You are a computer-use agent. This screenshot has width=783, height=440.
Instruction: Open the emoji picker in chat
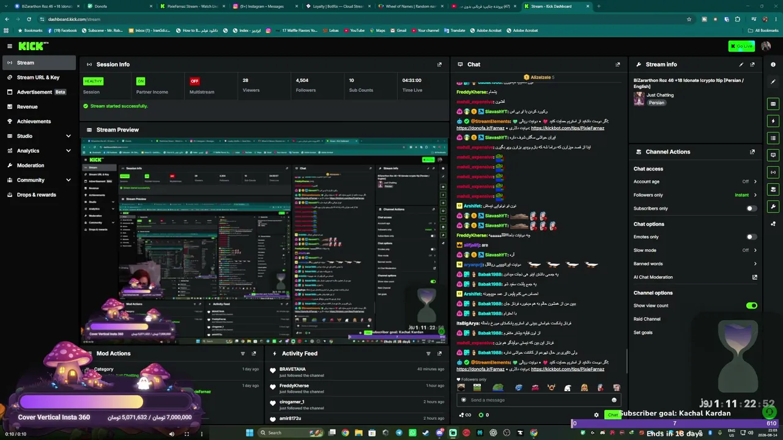coord(614,400)
